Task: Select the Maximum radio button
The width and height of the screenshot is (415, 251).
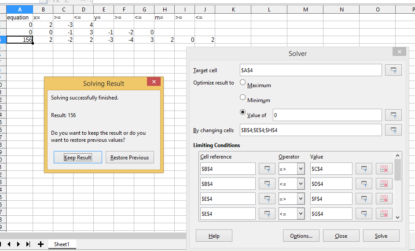Action: click(x=243, y=82)
